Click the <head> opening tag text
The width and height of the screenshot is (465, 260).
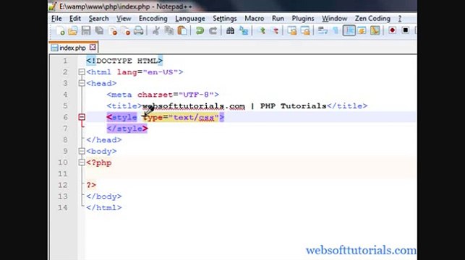pos(101,83)
